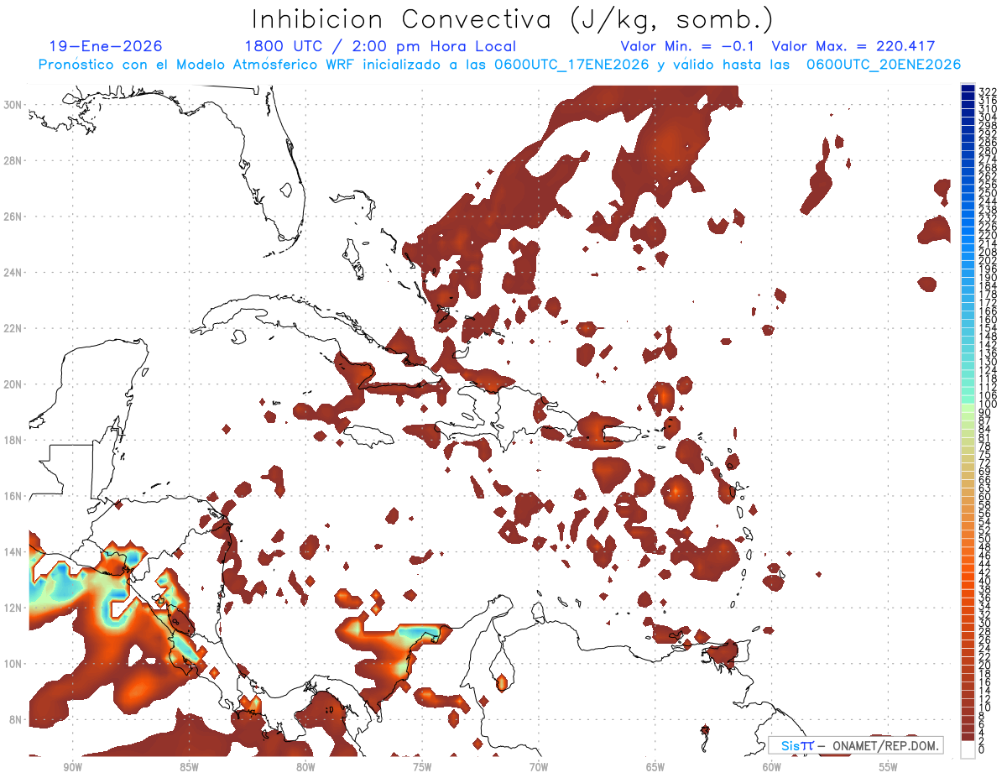
Task: Click the 65W longitude label
Action: point(655,767)
